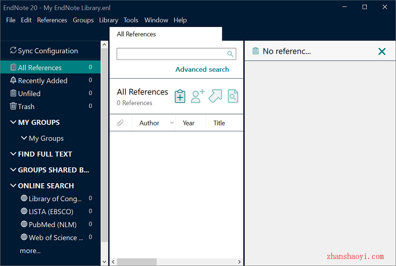Click inside the quick search field

point(171,54)
